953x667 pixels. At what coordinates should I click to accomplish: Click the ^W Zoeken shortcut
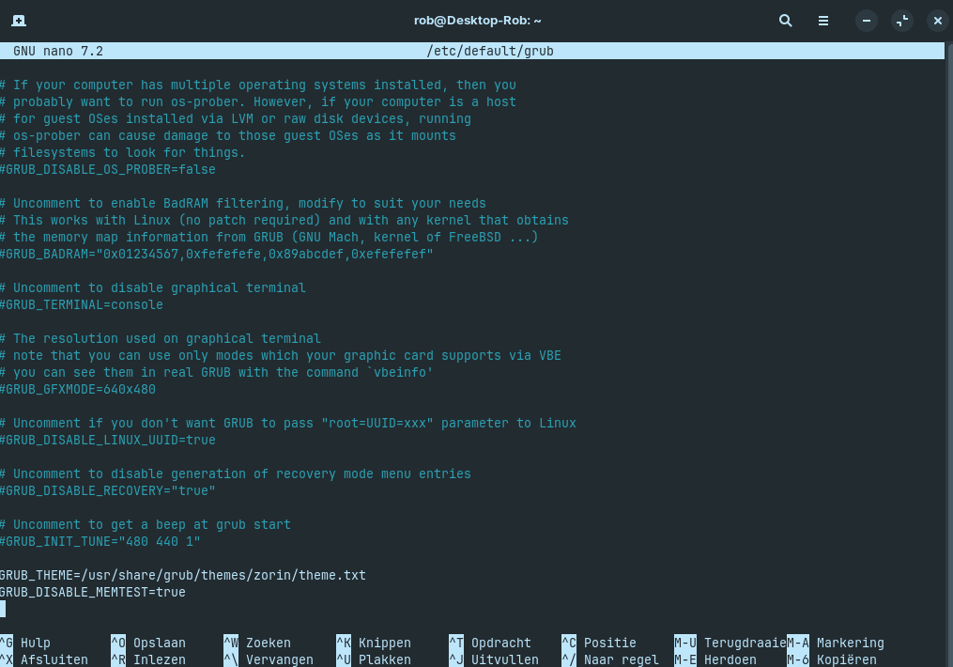click(x=257, y=644)
